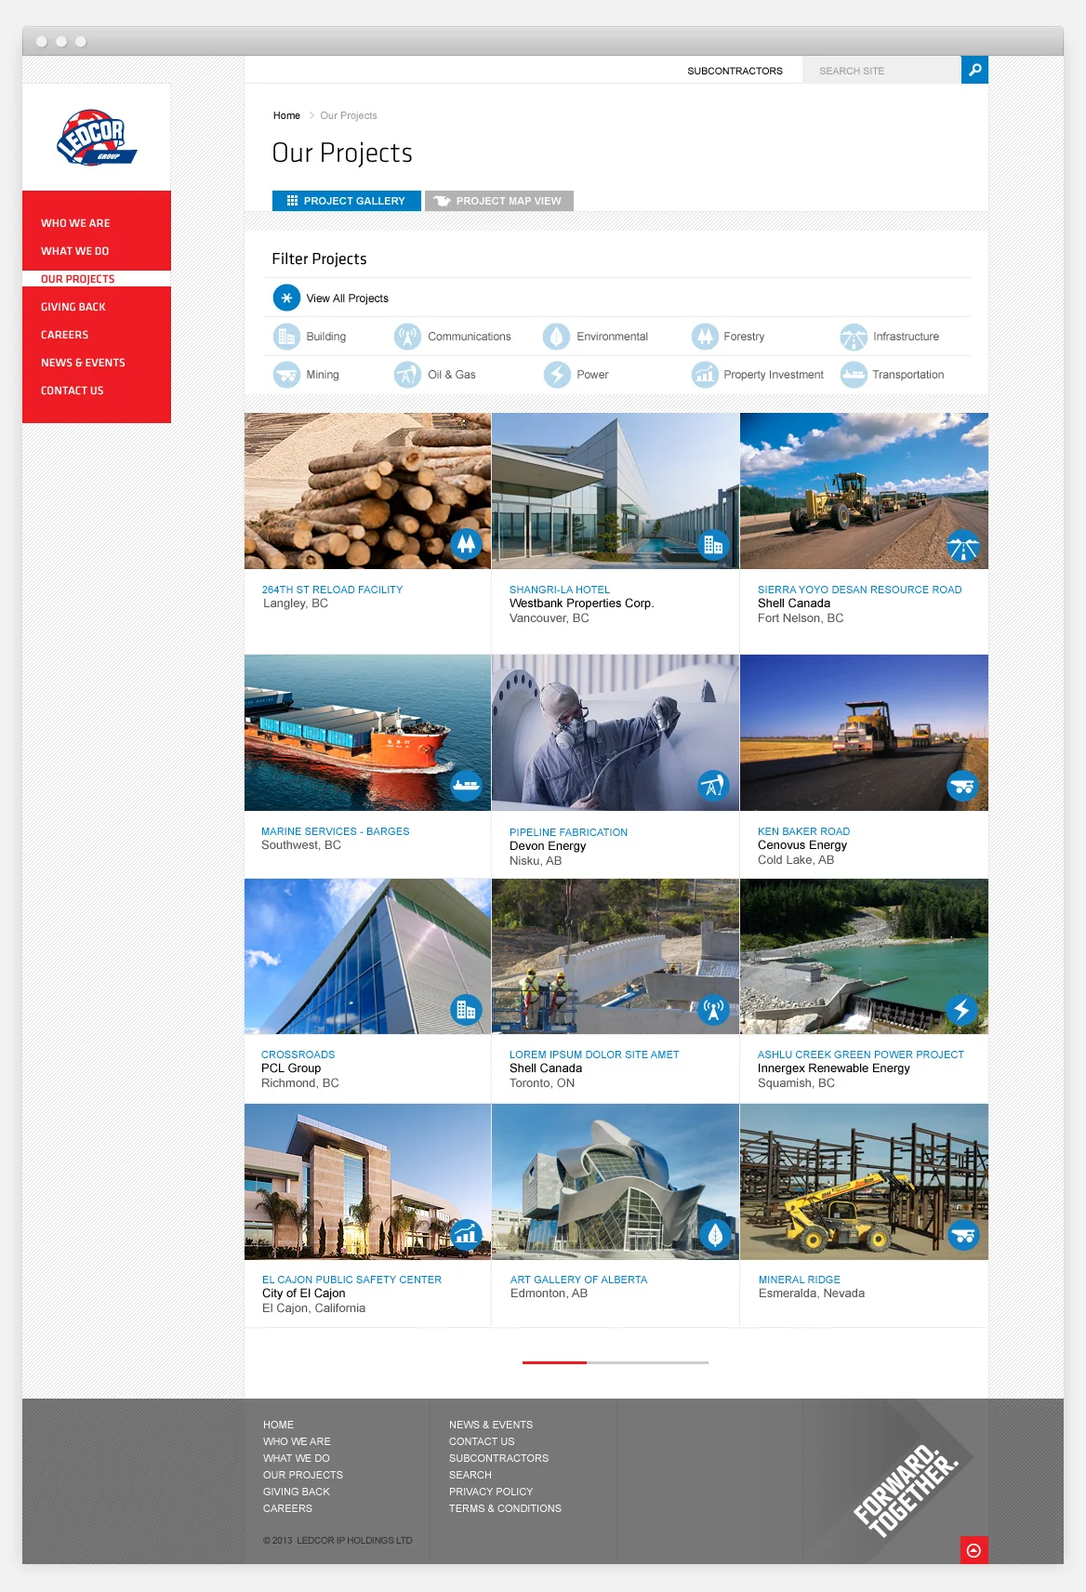This screenshot has height=1592, width=1086.
Task: Select the Mining filter icon
Action: (286, 375)
